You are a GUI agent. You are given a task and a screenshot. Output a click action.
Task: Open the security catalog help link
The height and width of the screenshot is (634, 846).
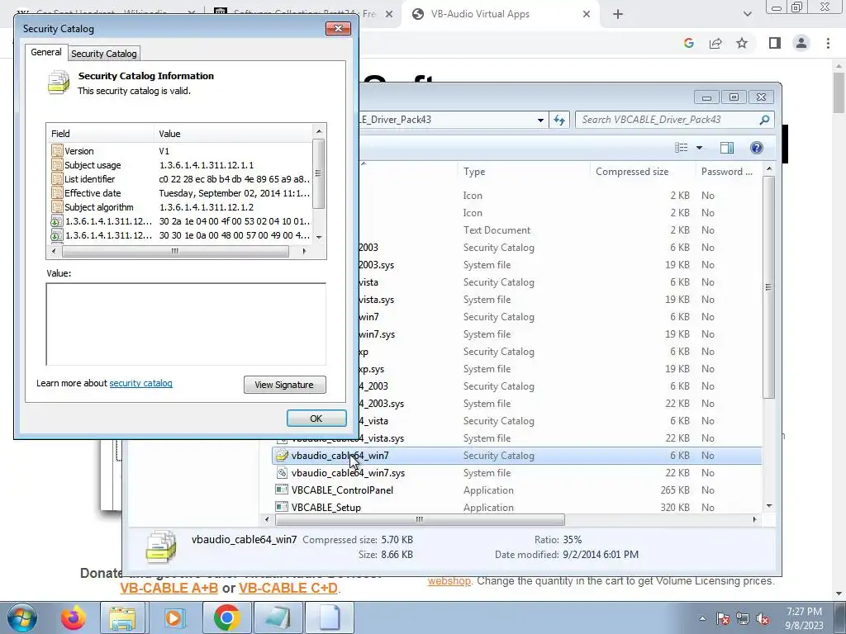(140, 383)
